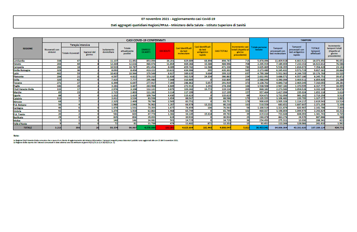Click the Terapia intensiva header cell
This screenshot has width=357, height=232.
77,43
